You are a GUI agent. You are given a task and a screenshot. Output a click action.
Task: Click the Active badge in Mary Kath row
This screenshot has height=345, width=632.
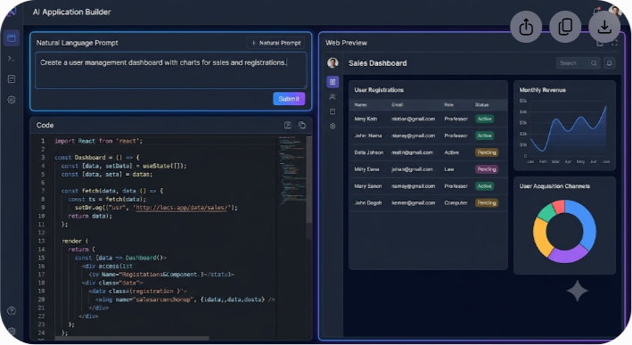(x=485, y=119)
